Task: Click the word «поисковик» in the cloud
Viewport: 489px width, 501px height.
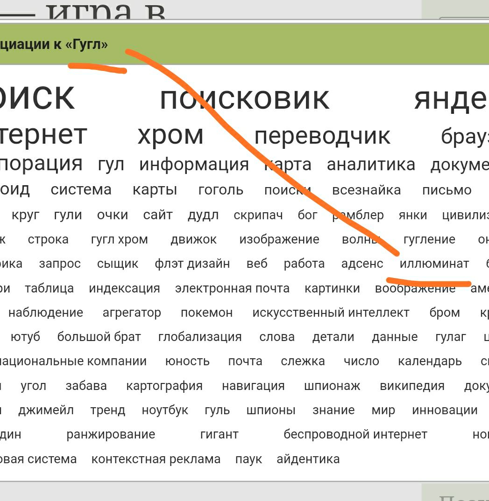Action: 245,99
